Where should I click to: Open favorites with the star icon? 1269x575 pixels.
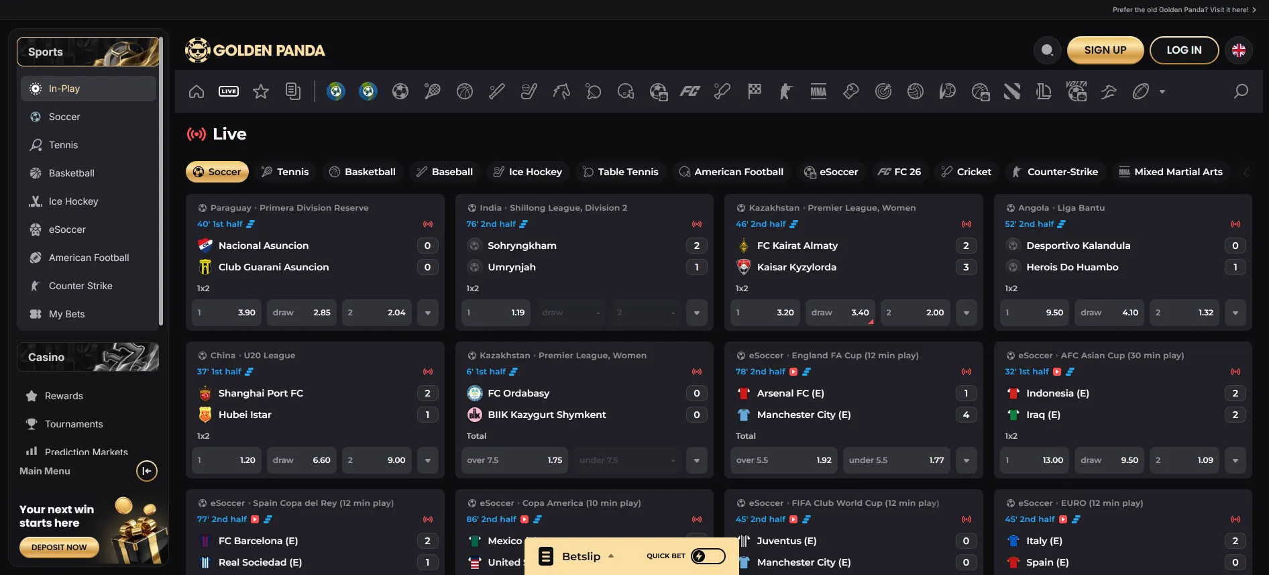point(261,91)
